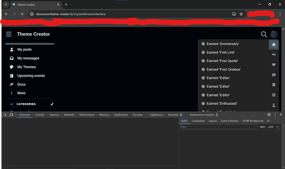
Task: Toggle DevTools device toolbar icon
Action: pyautogui.click(x=11, y=115)
